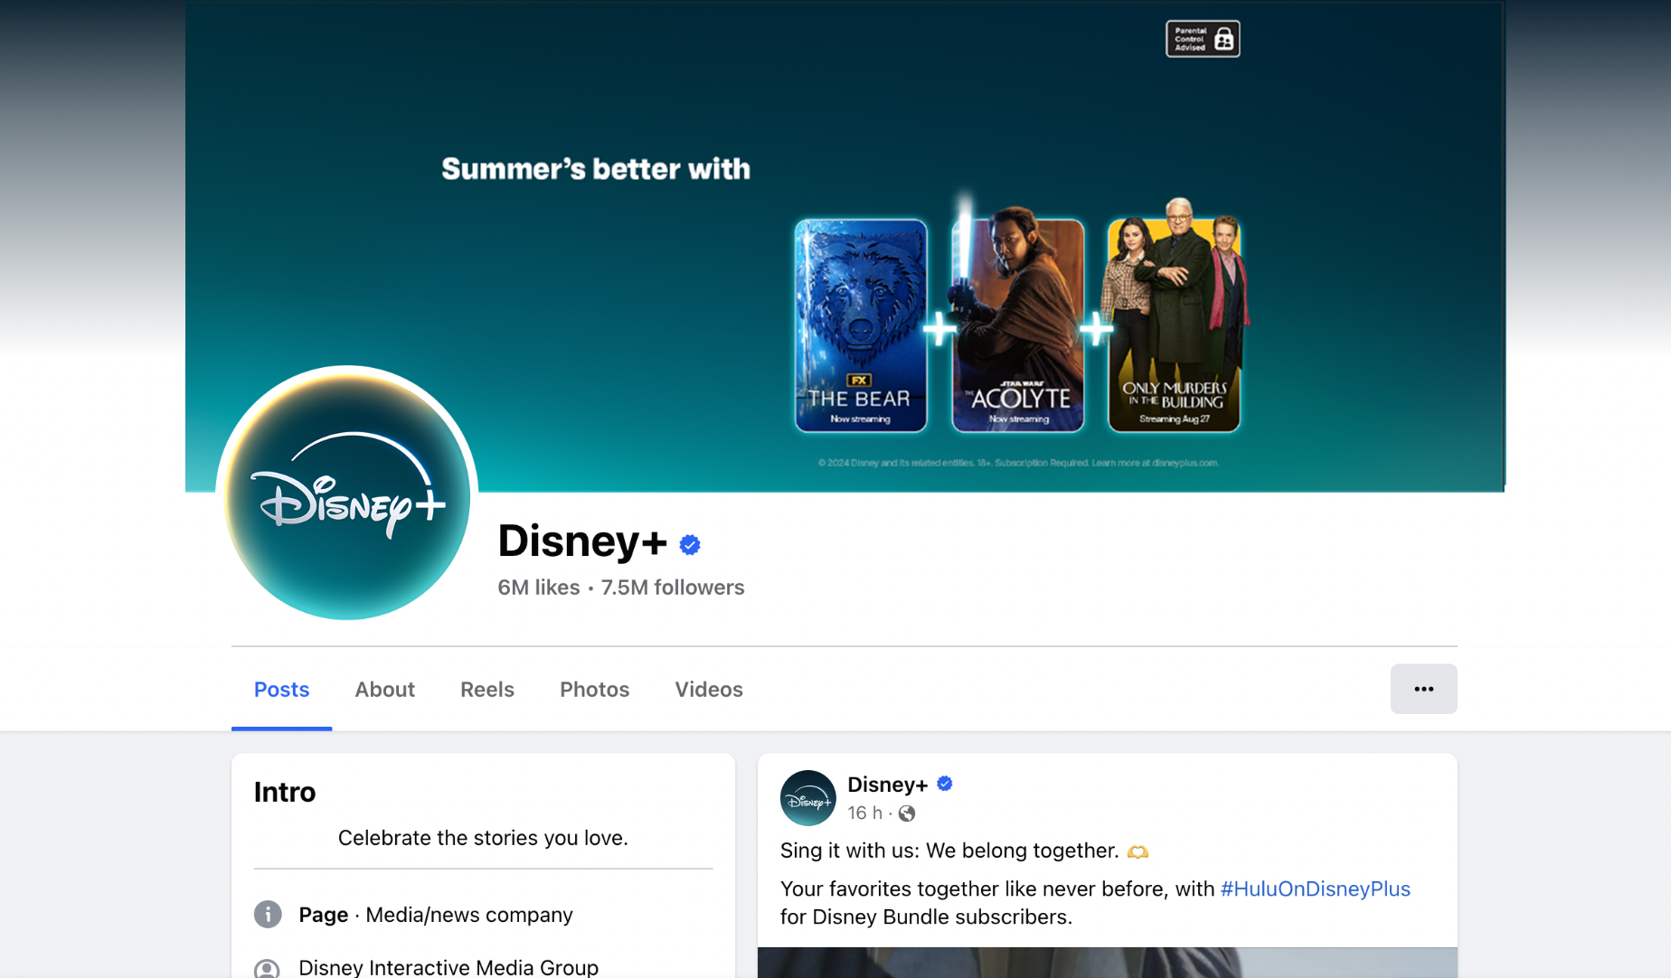Click the globe public audience icon

[907, 813]
